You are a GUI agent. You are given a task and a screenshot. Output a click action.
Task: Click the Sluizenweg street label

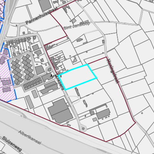tap(12, 144)
